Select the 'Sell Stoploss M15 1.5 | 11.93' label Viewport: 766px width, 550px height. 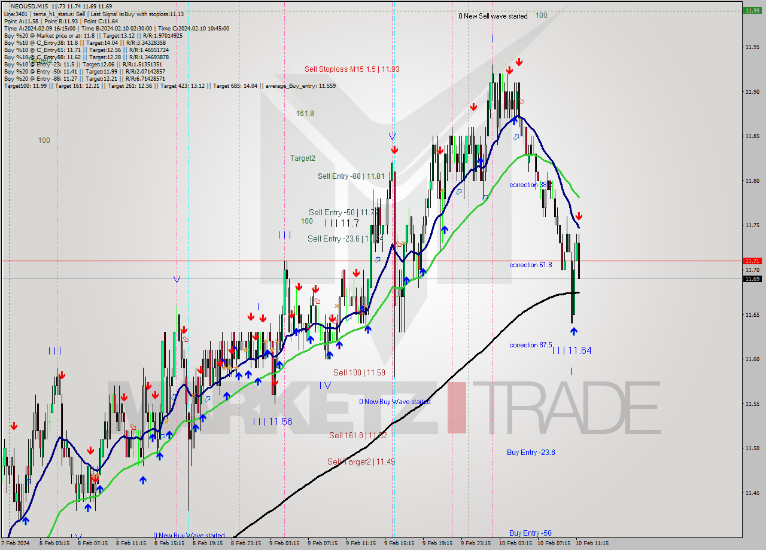[352, 69]
